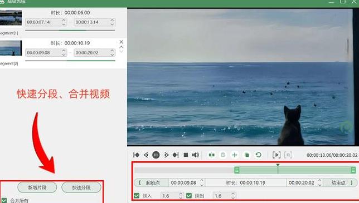Click the grayed-out bracket stop icon
This screenshot has height=203, width=359.
pyautogui.click(x=288, y=155)
